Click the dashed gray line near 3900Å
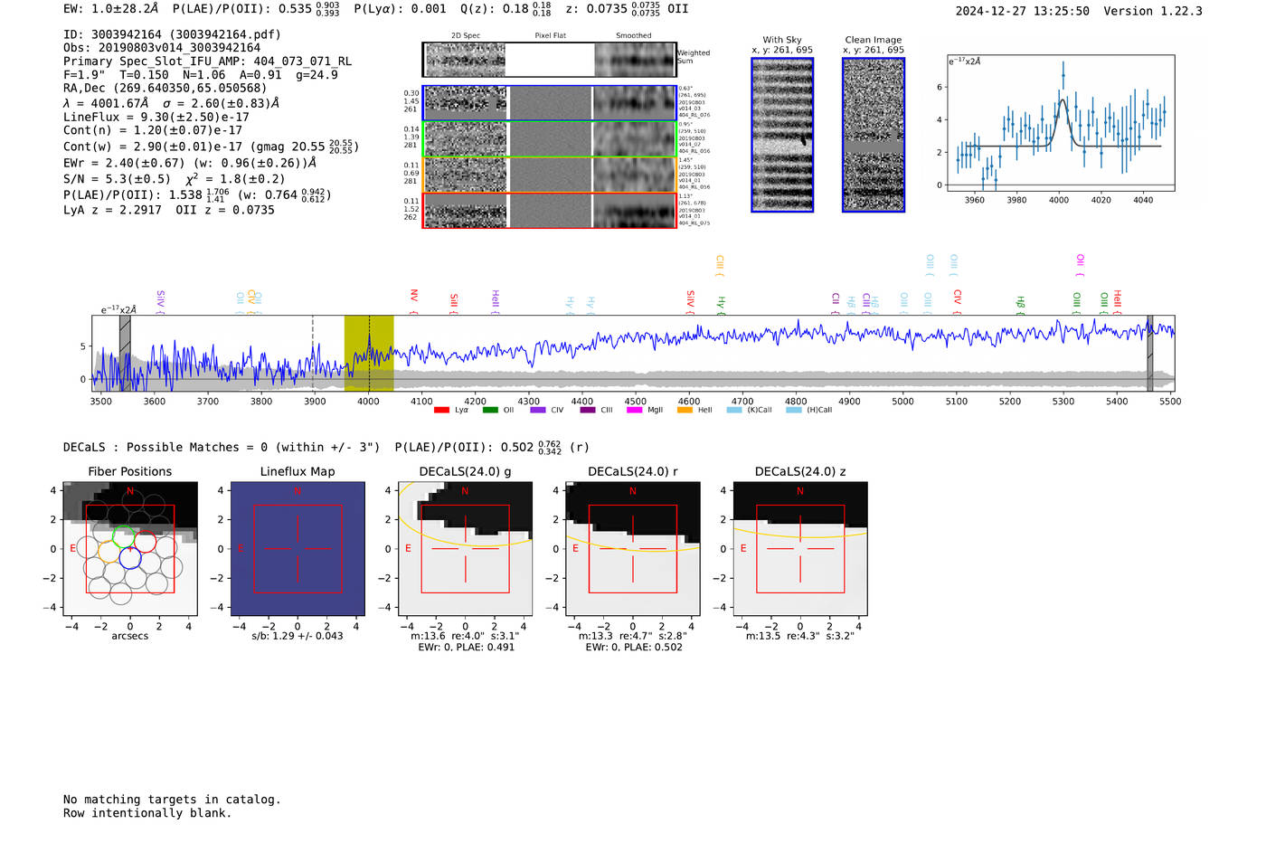The height and width of the screenshot is (862, 1266). [x=313, y=353]
